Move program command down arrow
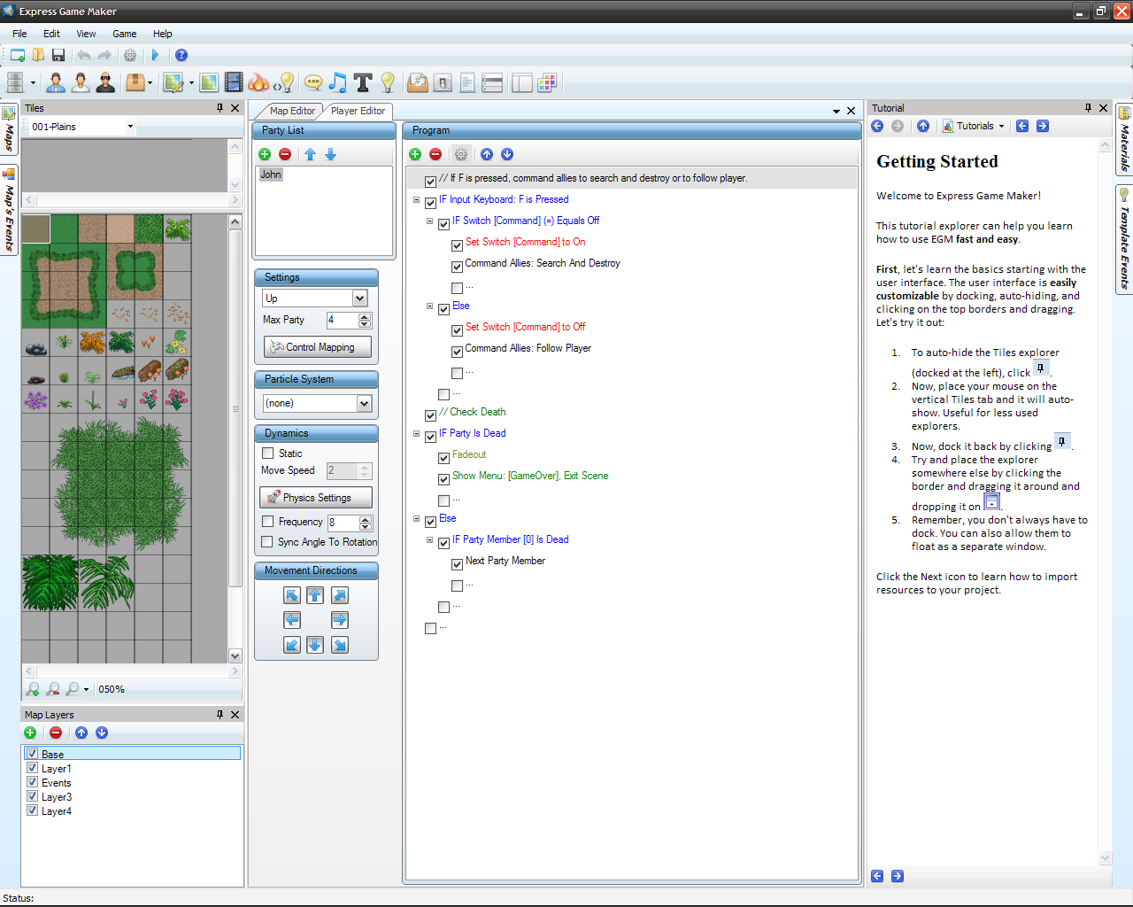1133x907 pixels. (507, 154)
